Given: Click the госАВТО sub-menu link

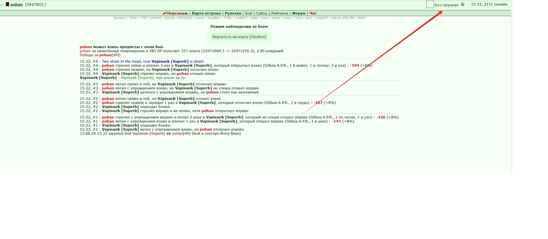Looking at the screenshot, I should 241,18.
